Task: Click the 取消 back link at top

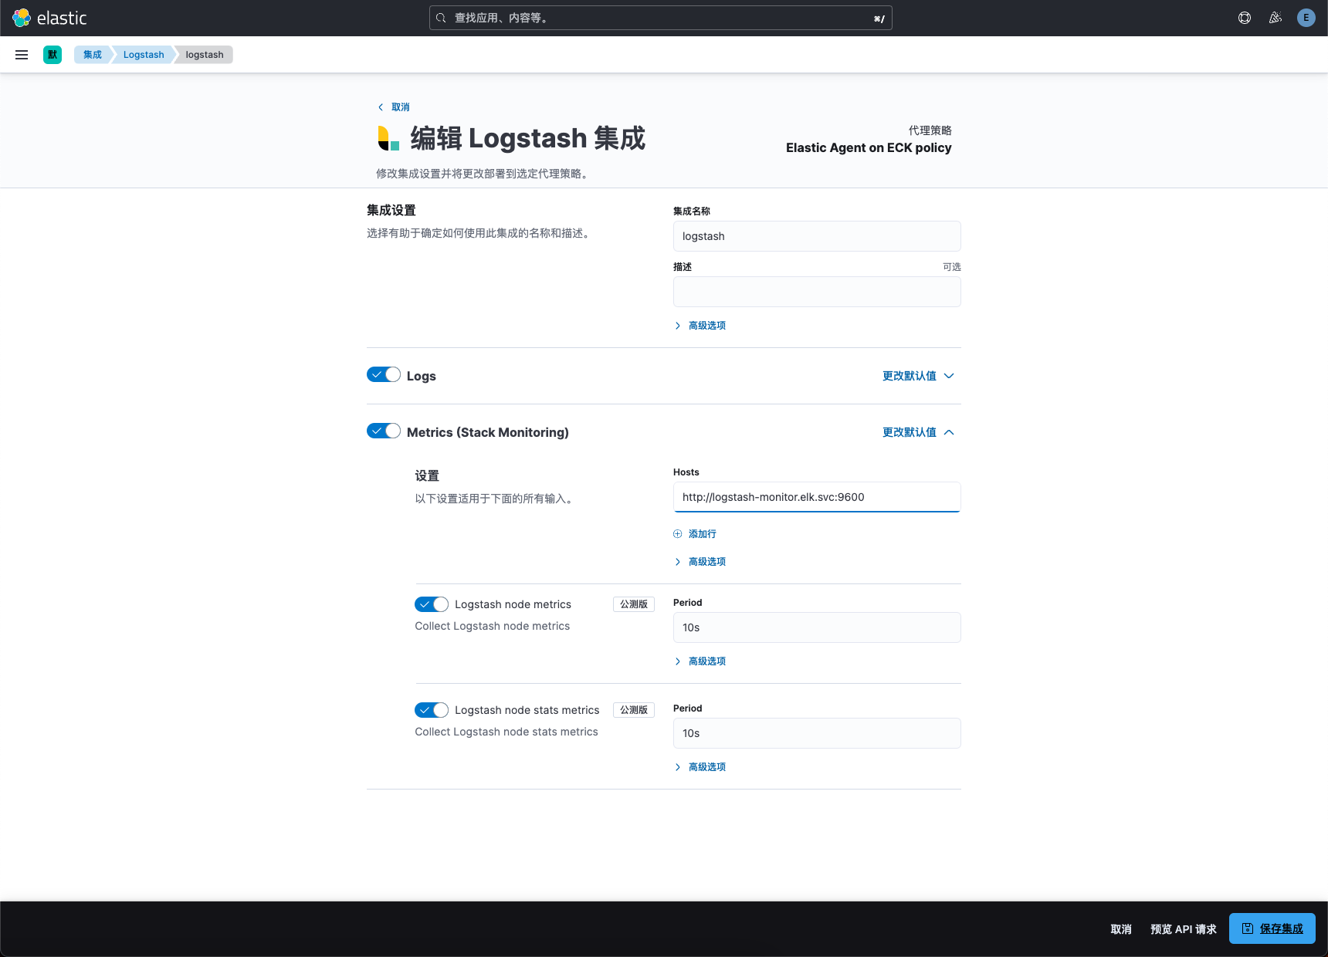Action: [x=394, y=107]
